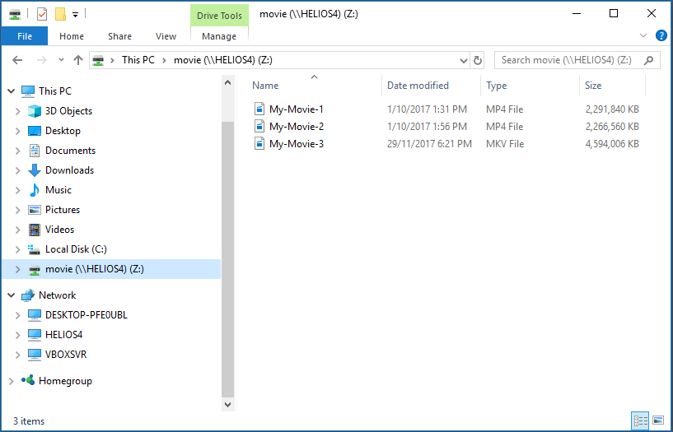Expand the 3D Objects node
This screenshot has height=432, width=673.
pyautogui.click(x=17, y=111)
